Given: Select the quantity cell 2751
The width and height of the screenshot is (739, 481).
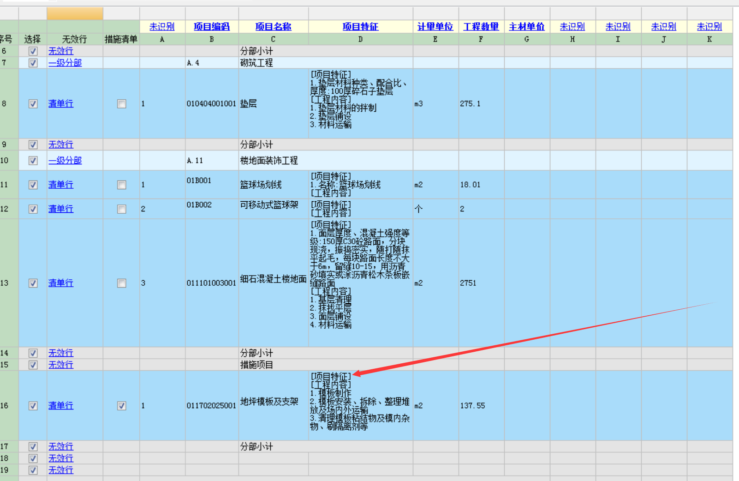Looking at the screenshot, I should point(481,283).
